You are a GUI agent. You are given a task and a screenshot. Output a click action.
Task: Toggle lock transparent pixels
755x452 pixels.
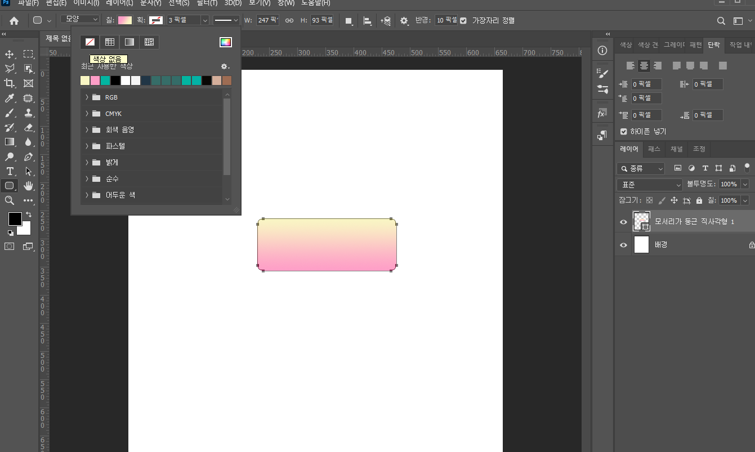(x=649, y=200)
